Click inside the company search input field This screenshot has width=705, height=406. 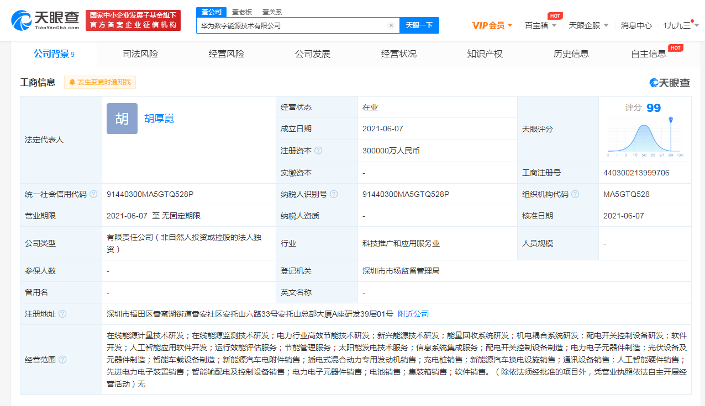pyautogui.click(x=293, y=25)
